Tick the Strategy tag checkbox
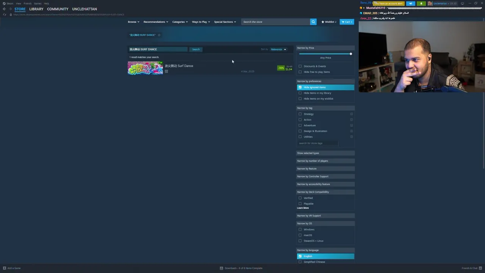The image size is (485, 273). pyautogui.click(x=300, y=114)
